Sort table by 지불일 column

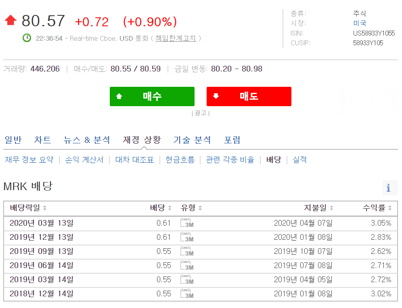click(331, 208)
